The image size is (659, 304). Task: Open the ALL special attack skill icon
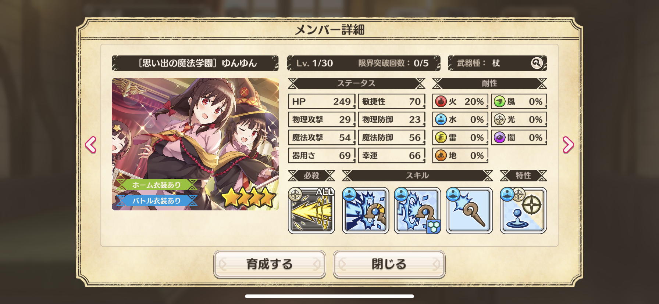(x=311, y=211)
